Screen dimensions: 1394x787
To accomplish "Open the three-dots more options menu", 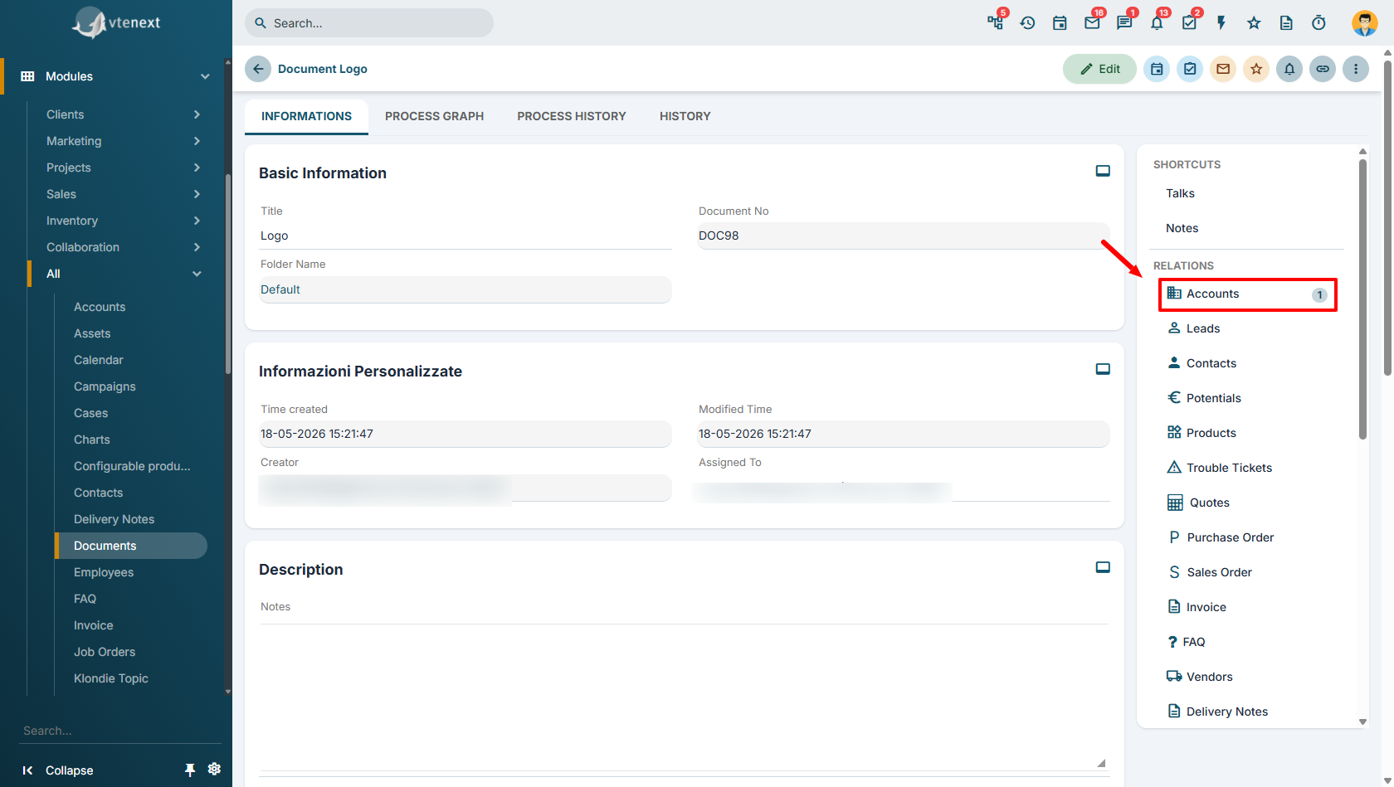I will (1356, 69).
